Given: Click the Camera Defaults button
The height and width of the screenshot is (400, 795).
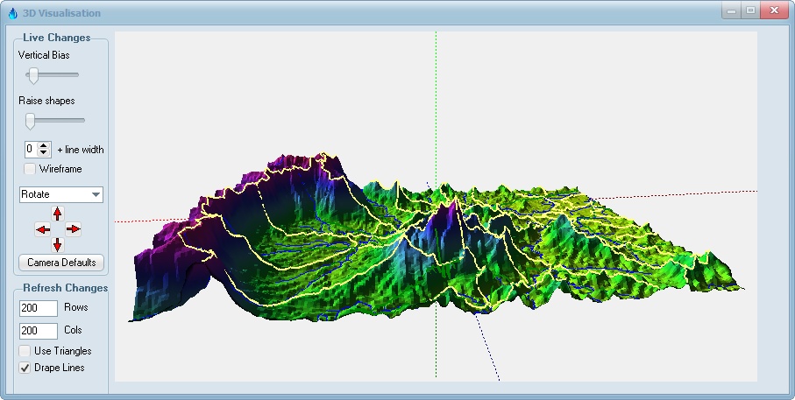Looking at the screenshot, I should pos(61,263).
